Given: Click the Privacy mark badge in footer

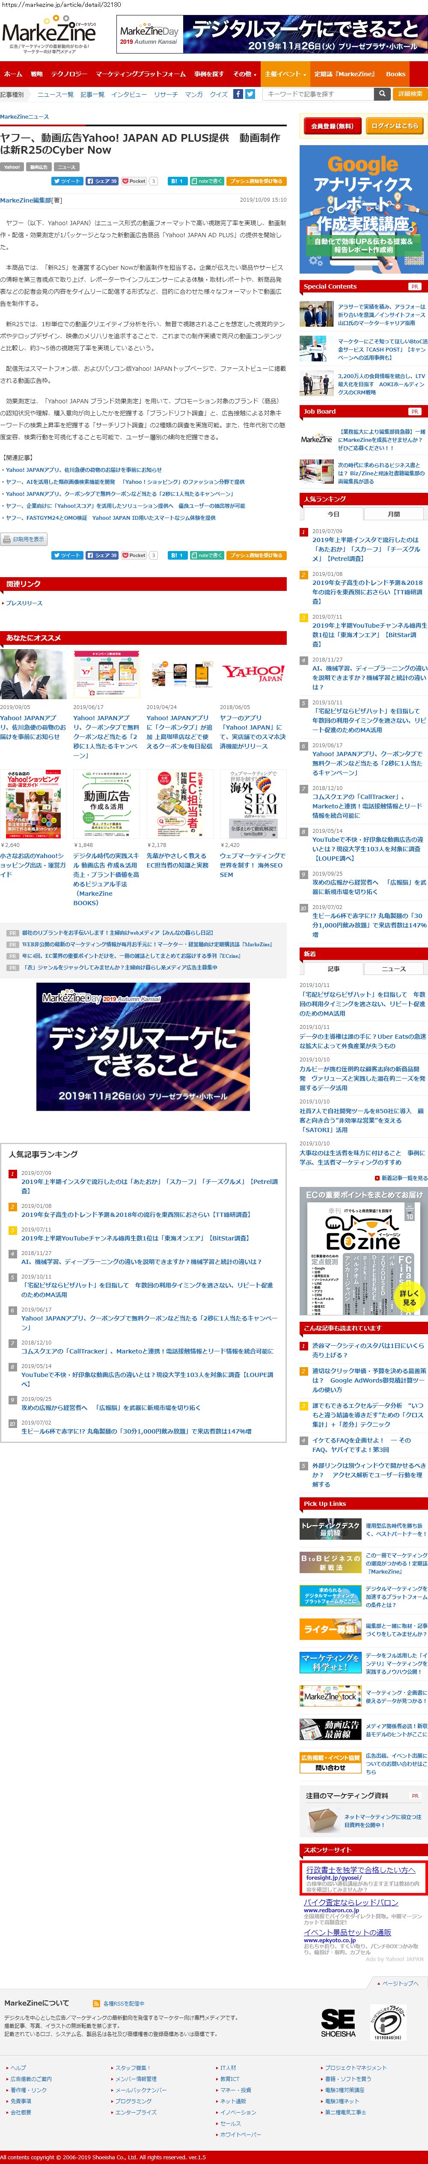Looking at the screenshot, I should click(388, 2023).
